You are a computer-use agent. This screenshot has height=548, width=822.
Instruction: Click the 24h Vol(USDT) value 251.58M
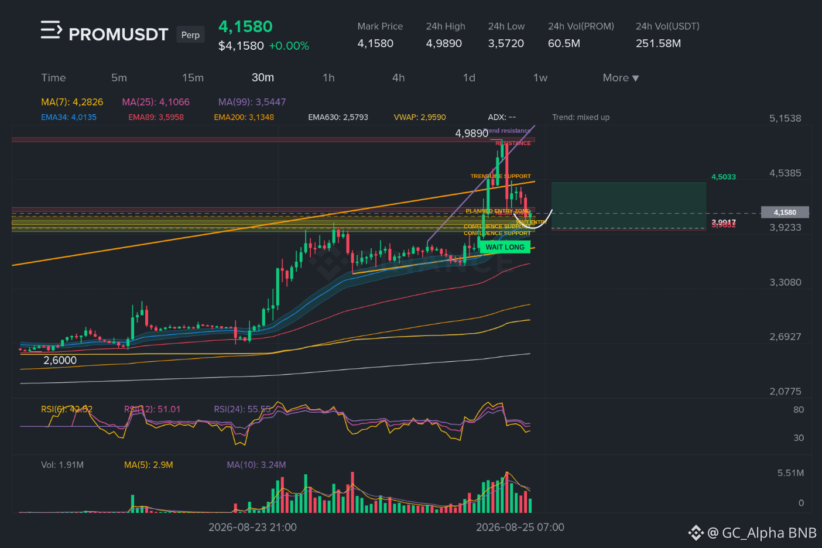(x=658, y=43)
